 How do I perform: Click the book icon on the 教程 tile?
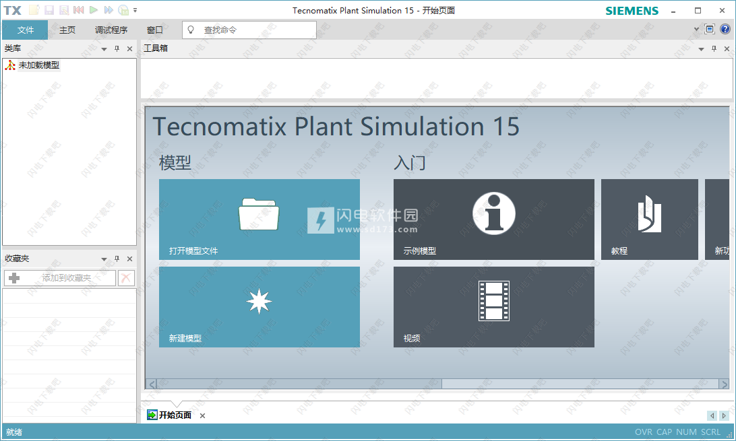650,213
